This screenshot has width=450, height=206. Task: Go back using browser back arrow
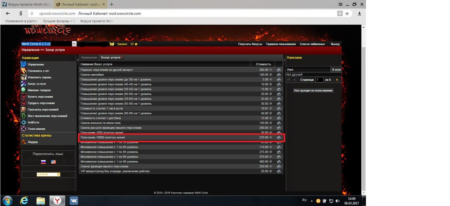8,13
